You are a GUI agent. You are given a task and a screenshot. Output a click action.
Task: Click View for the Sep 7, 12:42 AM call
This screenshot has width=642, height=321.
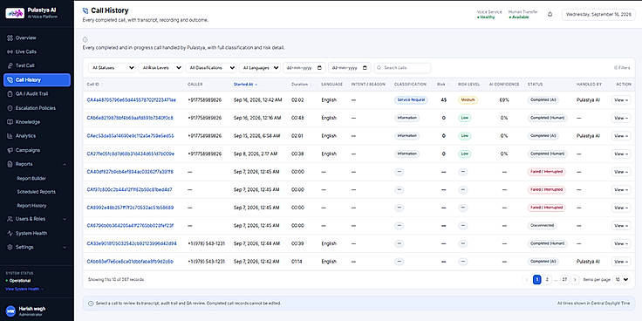tap(621, 262)
